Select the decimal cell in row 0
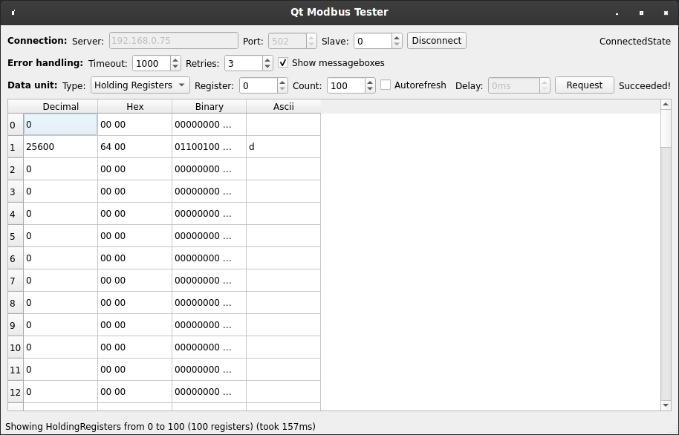 pos(61,125)
